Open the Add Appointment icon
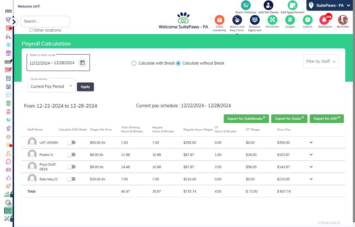 coord(292,5)
